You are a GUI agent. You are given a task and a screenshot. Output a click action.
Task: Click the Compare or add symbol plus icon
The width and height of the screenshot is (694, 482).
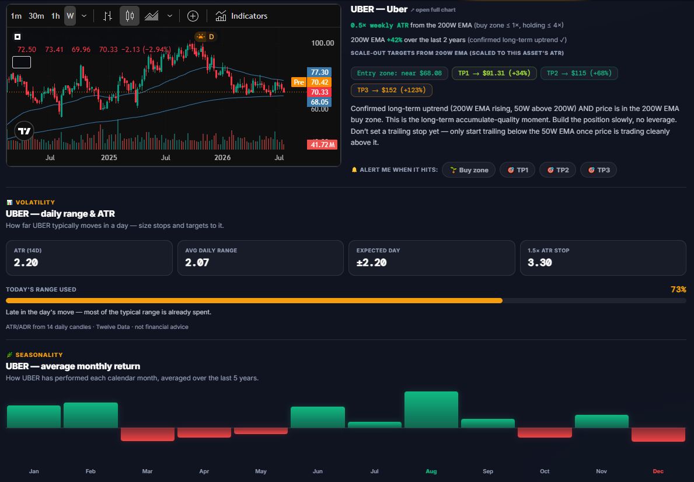pyautogui.click(x=193, y=16)
